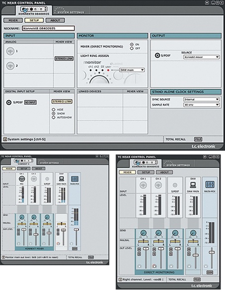
Task: Click the MAIN-MIX output fader in right mixer
Action: point(212,252)
